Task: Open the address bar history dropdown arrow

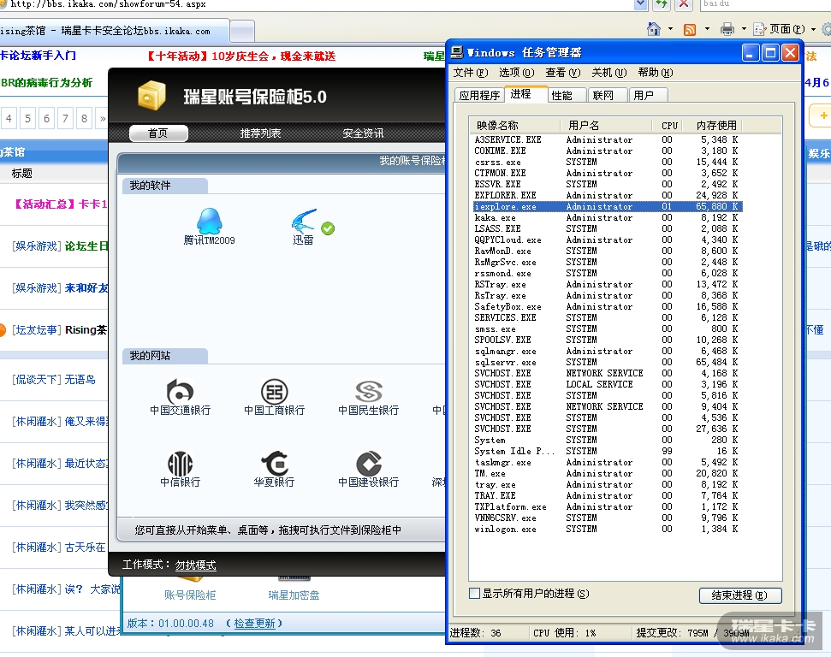Action: click(641, 4)
